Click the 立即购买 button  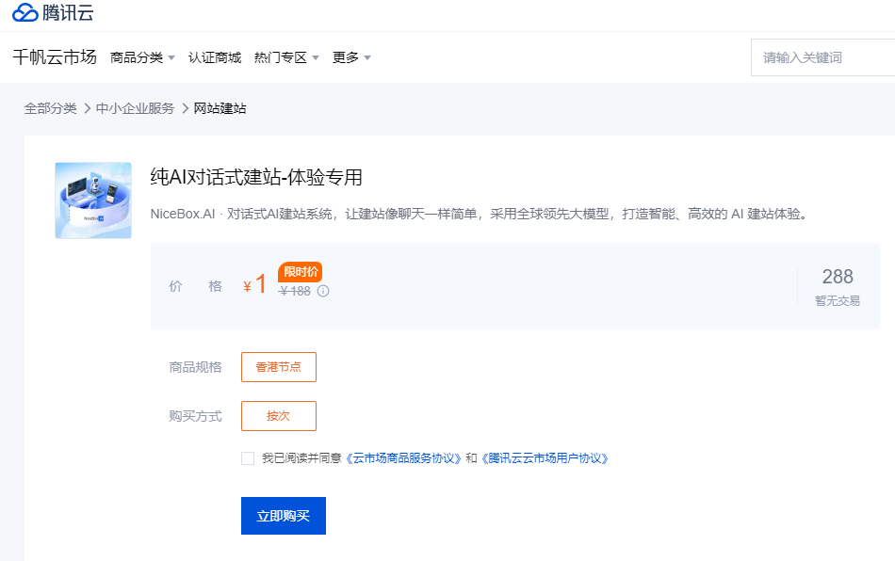pos(284,516)
